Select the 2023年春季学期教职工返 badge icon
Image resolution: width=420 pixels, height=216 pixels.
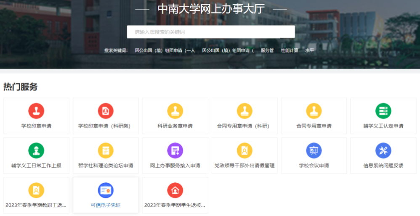[36, 190]
